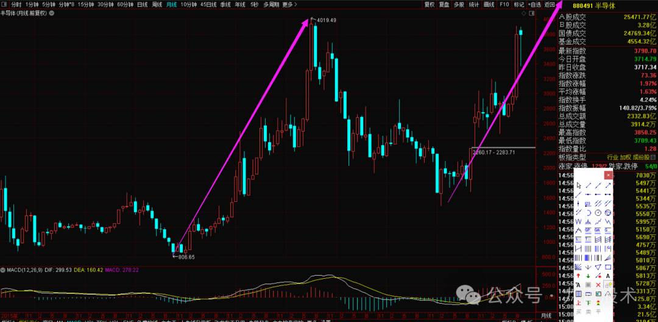The image size is (658, 322).
Task: Toggle the left sidebar panel icon
Action: coord(4,4)
